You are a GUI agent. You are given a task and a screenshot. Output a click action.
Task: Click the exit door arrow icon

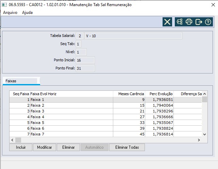coord(199,22)
